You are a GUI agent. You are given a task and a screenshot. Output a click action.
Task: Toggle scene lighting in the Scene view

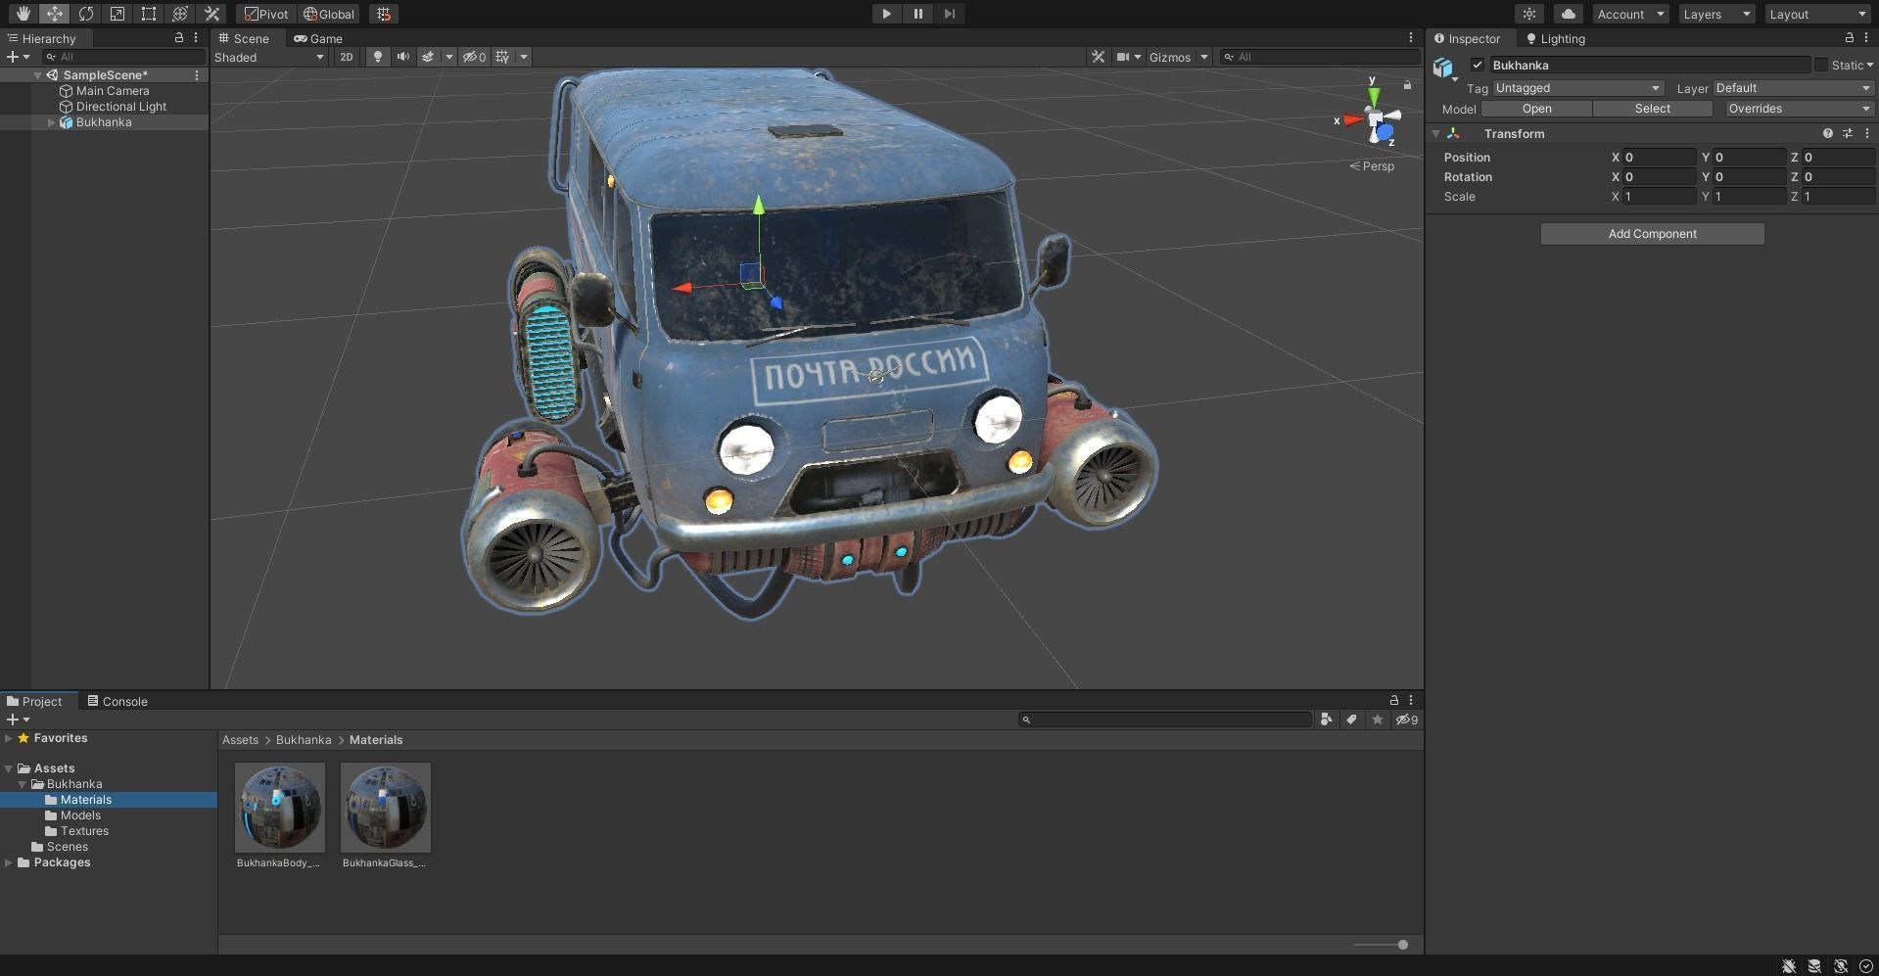pos(377,57)
